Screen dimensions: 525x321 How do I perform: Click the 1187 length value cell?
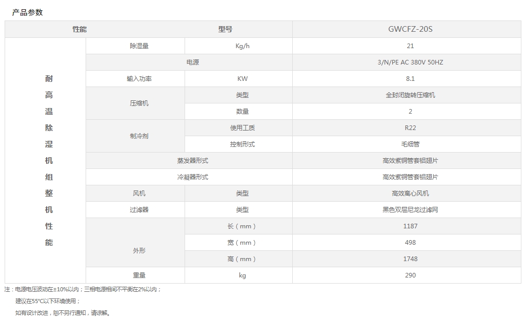(x=410, y=226)
